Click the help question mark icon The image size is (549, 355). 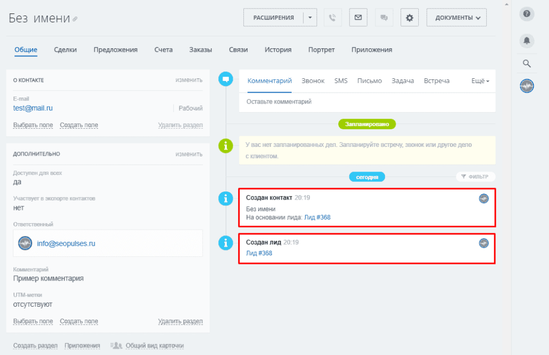[526, 14]
